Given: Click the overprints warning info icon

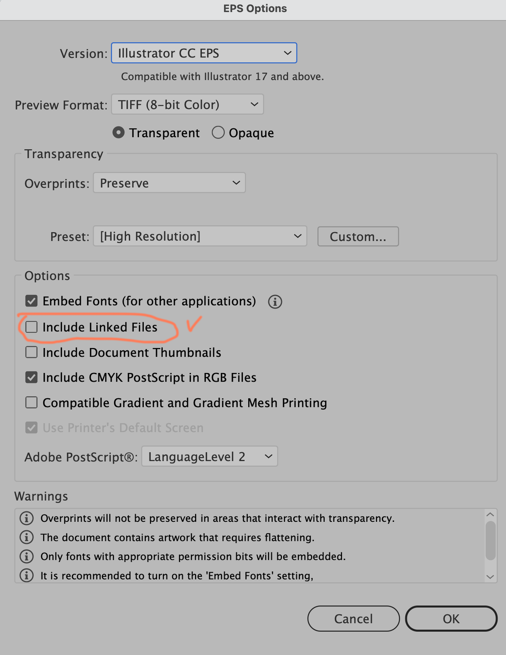Looking at the screenshot, I should (x=27, y=518).
